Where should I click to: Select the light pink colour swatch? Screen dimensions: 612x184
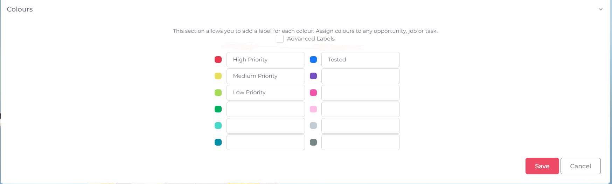coord(313,109)
